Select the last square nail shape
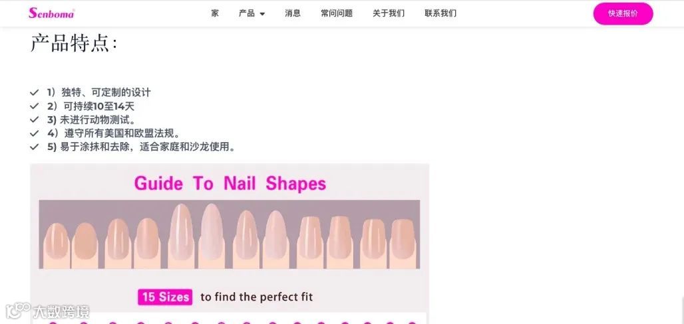The width and height of the screenshot is (684, 324). (x=403, y=244)
